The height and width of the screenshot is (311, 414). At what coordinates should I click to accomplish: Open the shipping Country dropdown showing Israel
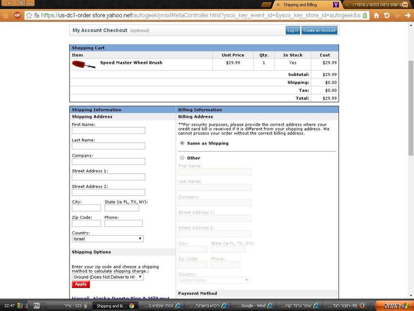pyautogui.click(x=108, y=239)
